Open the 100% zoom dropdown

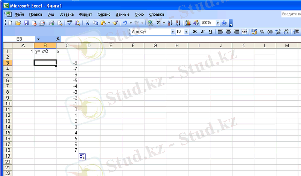pos(217,23)
